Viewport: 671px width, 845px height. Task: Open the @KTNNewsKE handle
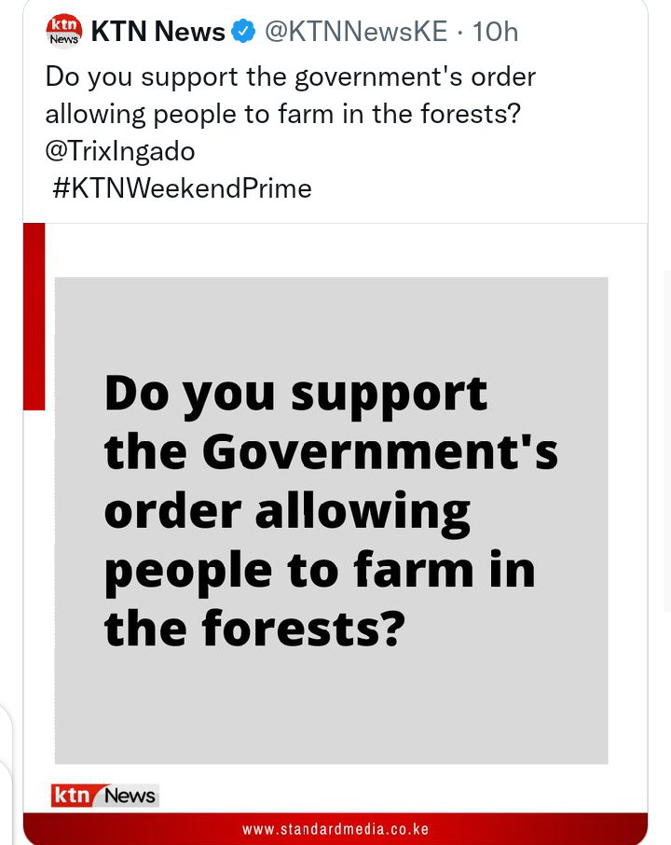[356, 32]
